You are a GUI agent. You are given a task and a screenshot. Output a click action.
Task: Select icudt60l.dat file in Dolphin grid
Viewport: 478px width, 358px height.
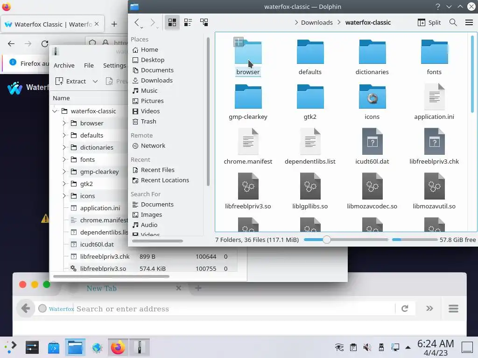point(372,147)
